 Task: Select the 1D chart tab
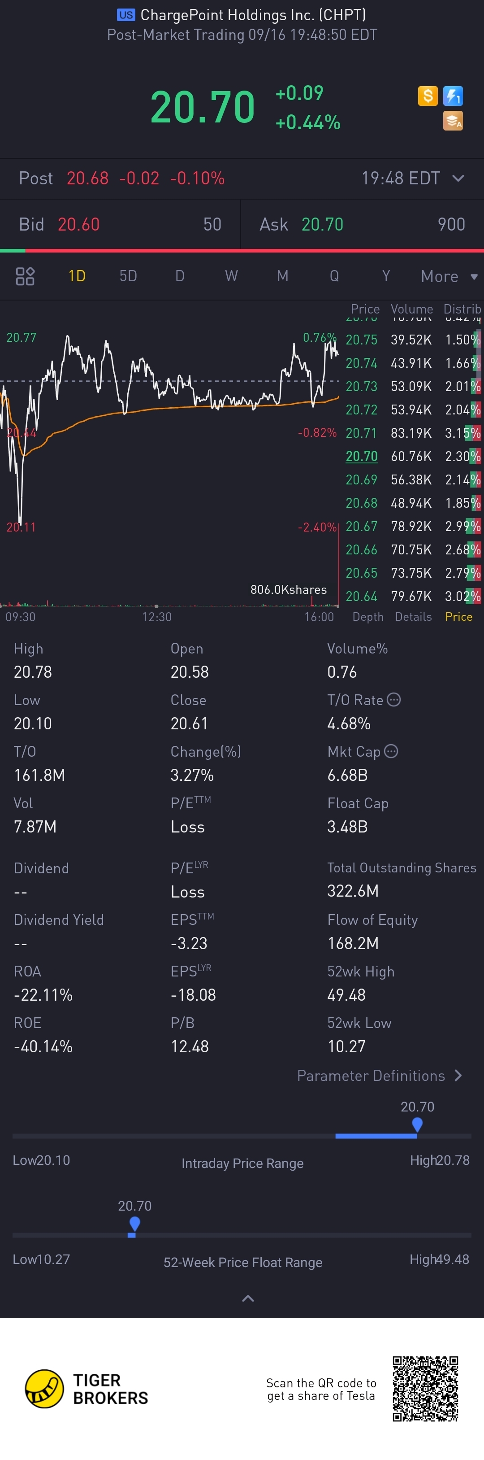click(x=77, y=276)
